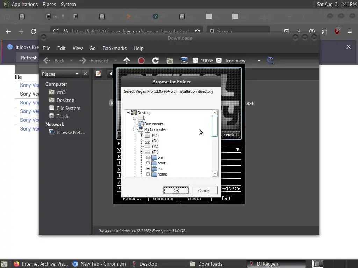Click Forward button in file manager
This screenshot has width=358, height=268.
point(94,61)
